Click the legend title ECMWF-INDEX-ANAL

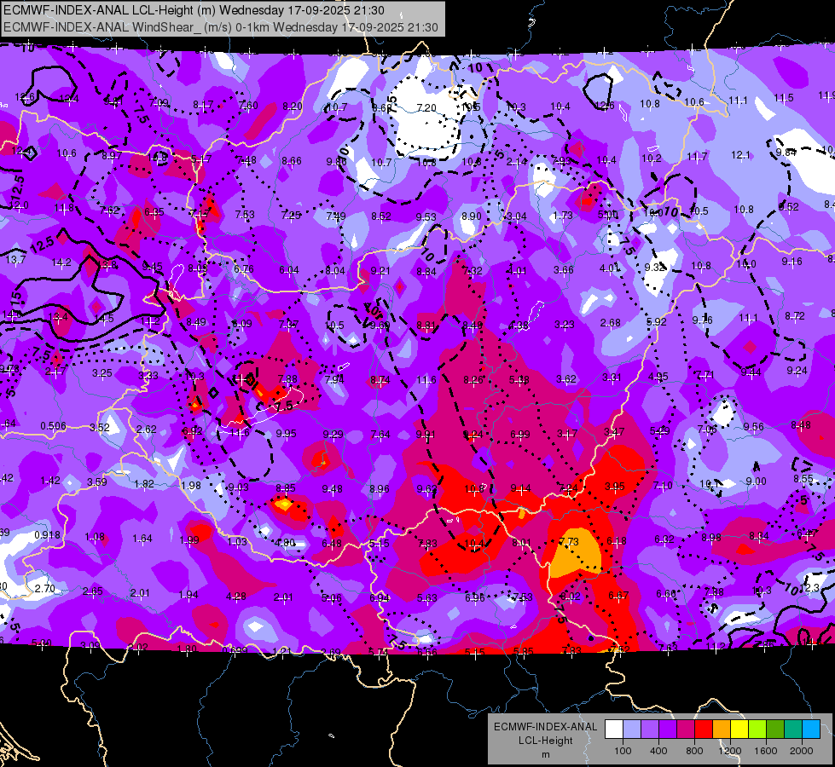click(x=545, y=727)
